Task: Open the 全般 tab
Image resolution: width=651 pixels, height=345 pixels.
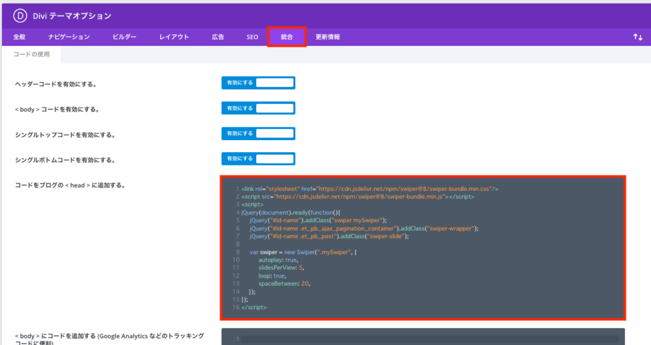Action: [20, 38]
